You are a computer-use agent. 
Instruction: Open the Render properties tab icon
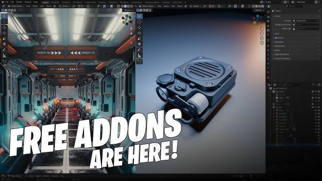268,17
